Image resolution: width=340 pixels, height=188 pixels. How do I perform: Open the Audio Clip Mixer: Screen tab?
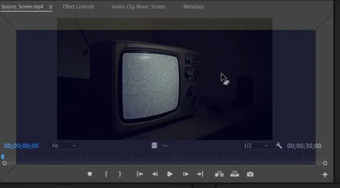[138, 6]
